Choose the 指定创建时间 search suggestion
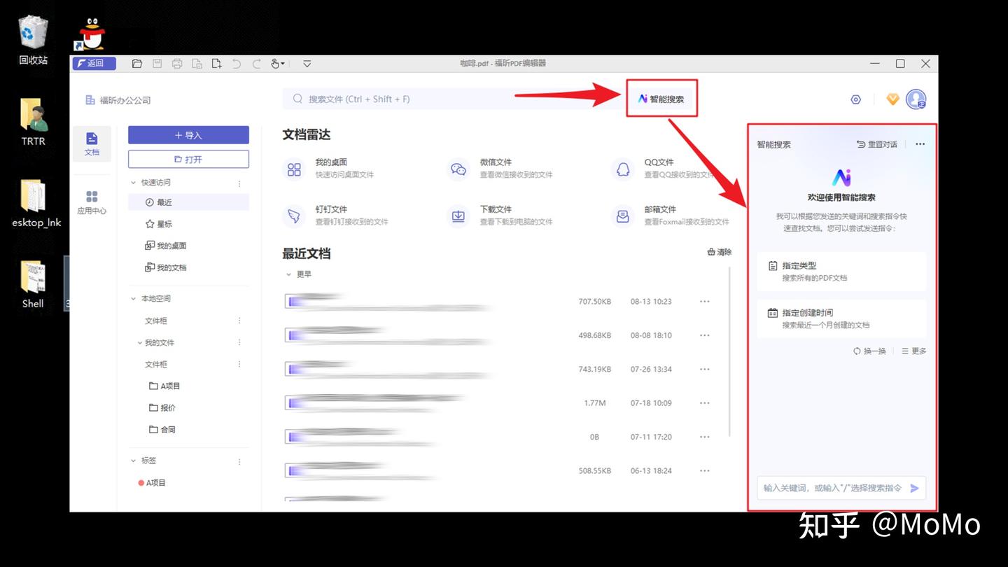This screenshot has width=1008, height=567. pyautogui.click(x=841, y=318)
